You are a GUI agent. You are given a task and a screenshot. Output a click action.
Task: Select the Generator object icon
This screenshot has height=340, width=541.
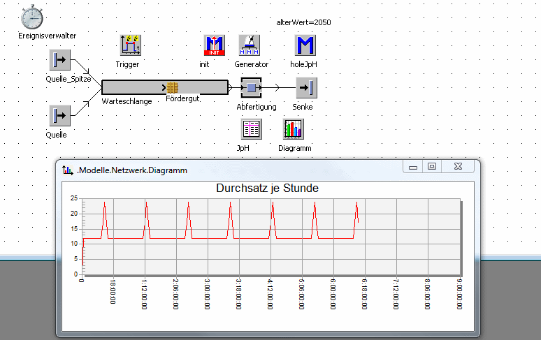(250, 45)
